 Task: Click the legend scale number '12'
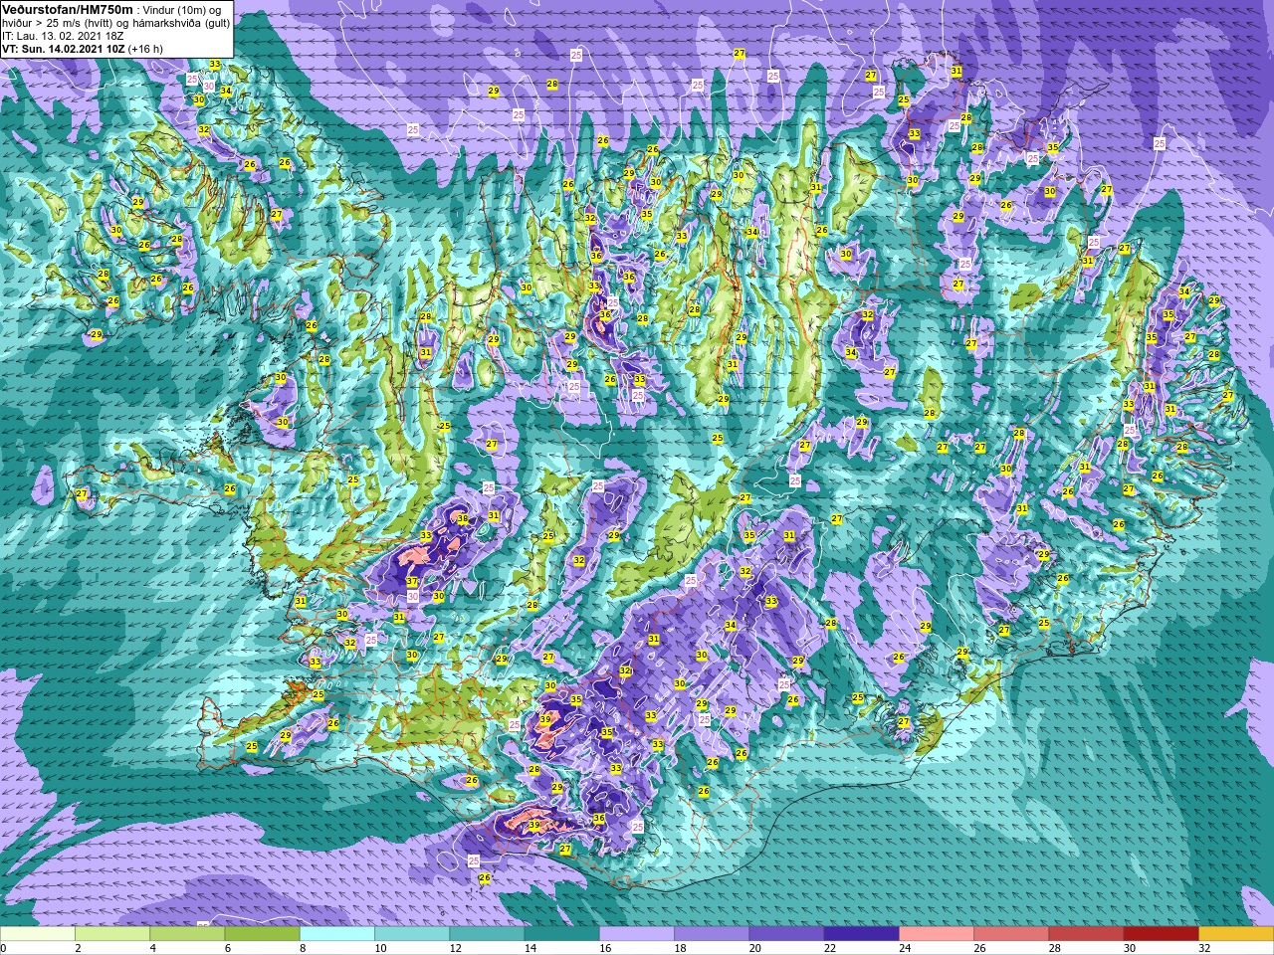click(456, 948)
